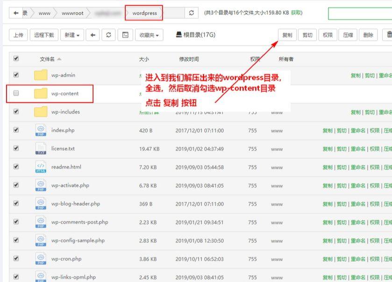Screen dimensions: 392x282
Task: Click the wp-content folder icon
Action: 41,93
